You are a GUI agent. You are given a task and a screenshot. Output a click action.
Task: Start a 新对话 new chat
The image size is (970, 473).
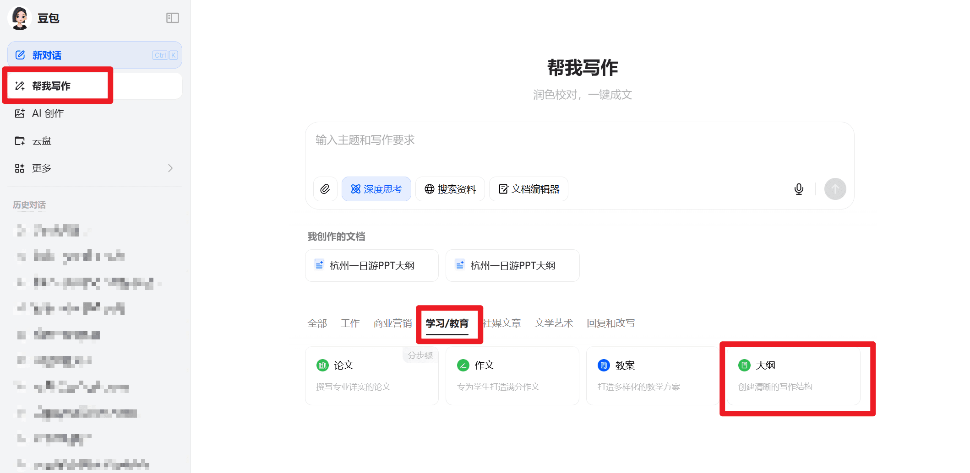coord(94,55)
